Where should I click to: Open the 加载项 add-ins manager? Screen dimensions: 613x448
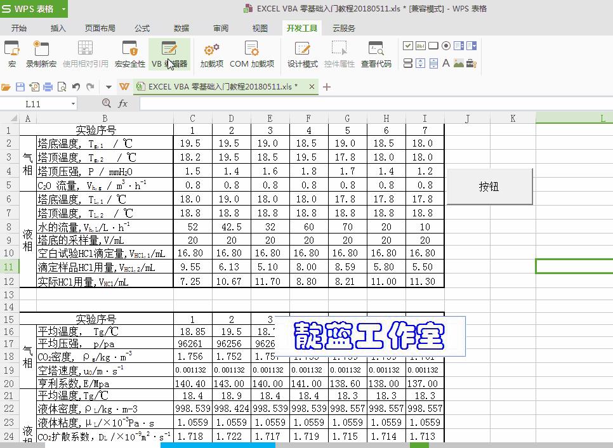pyautogui.click(x=211, y=54)
